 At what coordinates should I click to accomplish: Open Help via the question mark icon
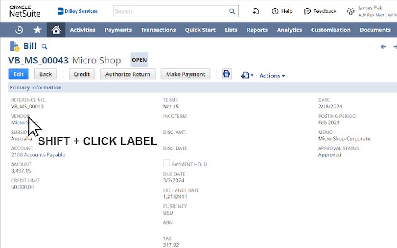(x=274, y=11)
